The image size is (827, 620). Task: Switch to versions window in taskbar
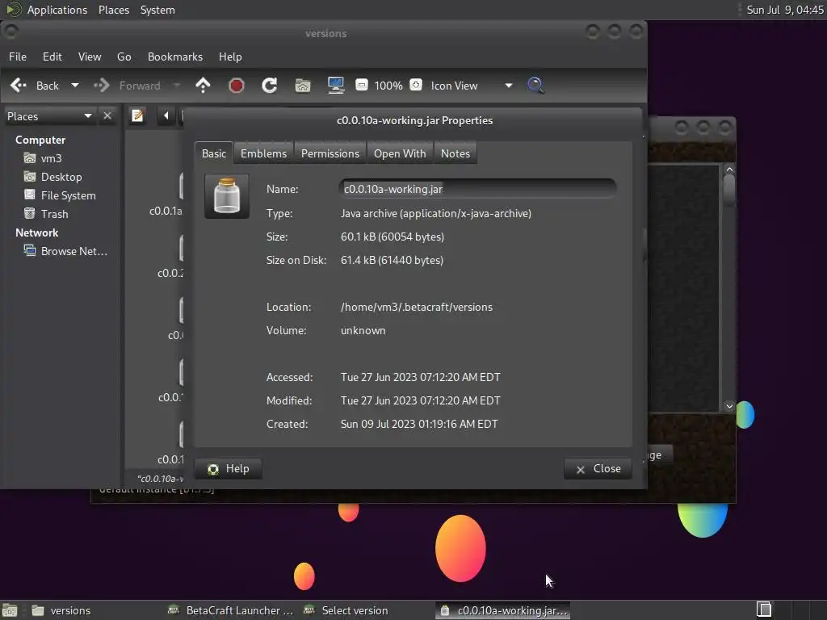click(x=61, y=610)
